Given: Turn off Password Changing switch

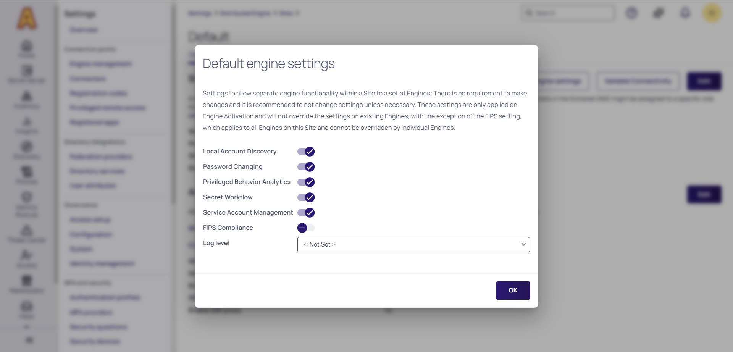Looking at the screenshot, I should [x=306, y=167].
